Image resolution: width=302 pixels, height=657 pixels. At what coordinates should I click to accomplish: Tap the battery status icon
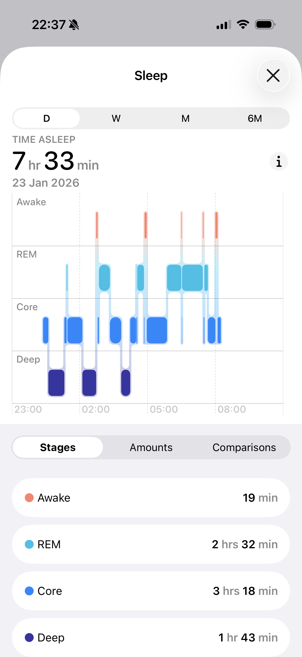coord(265,25)
